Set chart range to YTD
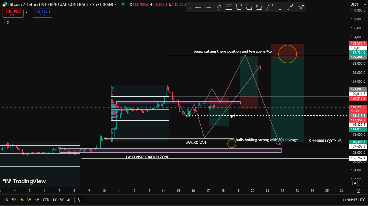The width and height of the screenshot is (368, 206). (46, 200)
